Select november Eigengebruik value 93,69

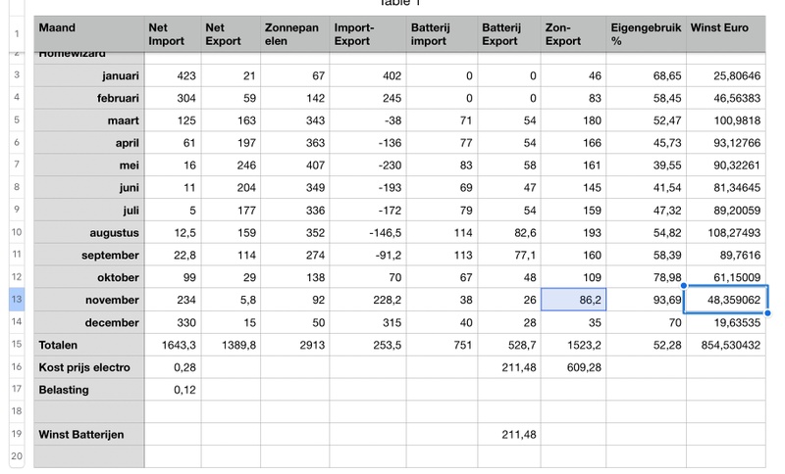[x=647, y=300]
